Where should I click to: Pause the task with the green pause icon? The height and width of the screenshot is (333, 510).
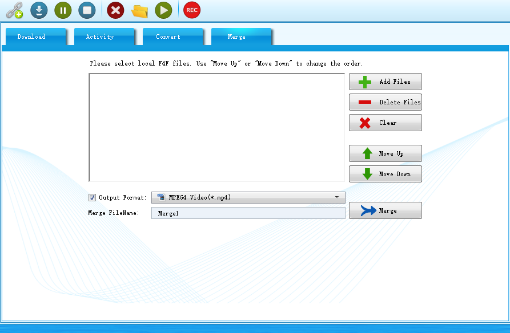(63, 10)
